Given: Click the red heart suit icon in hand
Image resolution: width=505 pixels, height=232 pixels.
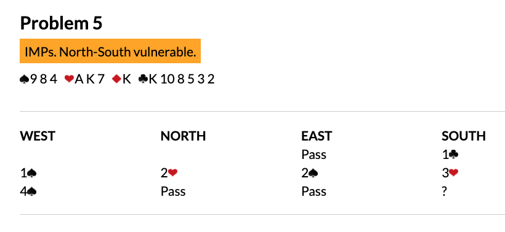Looking at the screenshot, I should 69,79.
